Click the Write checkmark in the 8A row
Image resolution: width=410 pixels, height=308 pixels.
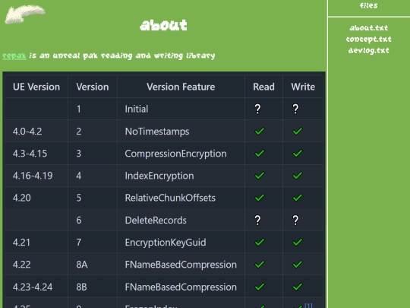tap(298, 264)
